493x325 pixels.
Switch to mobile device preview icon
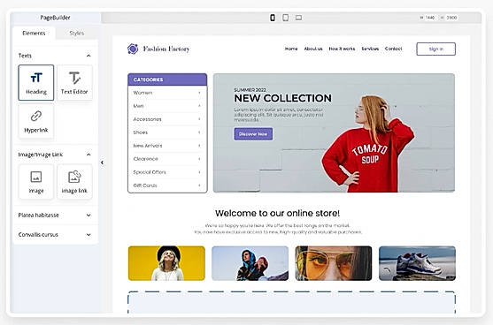[273, 18]
